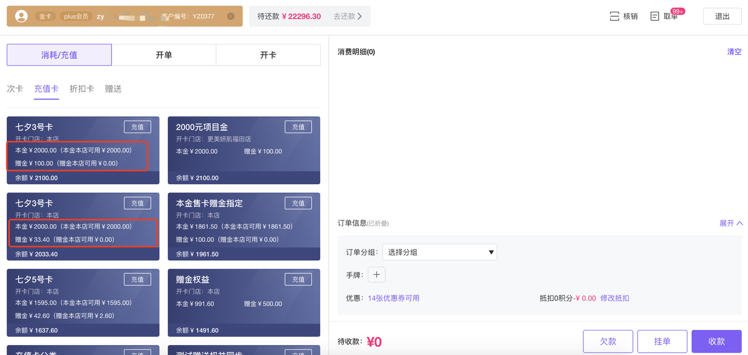This screenshot has width=748, height=355.
Task: Click customer number YZ0377
Action: pos(189,16)
